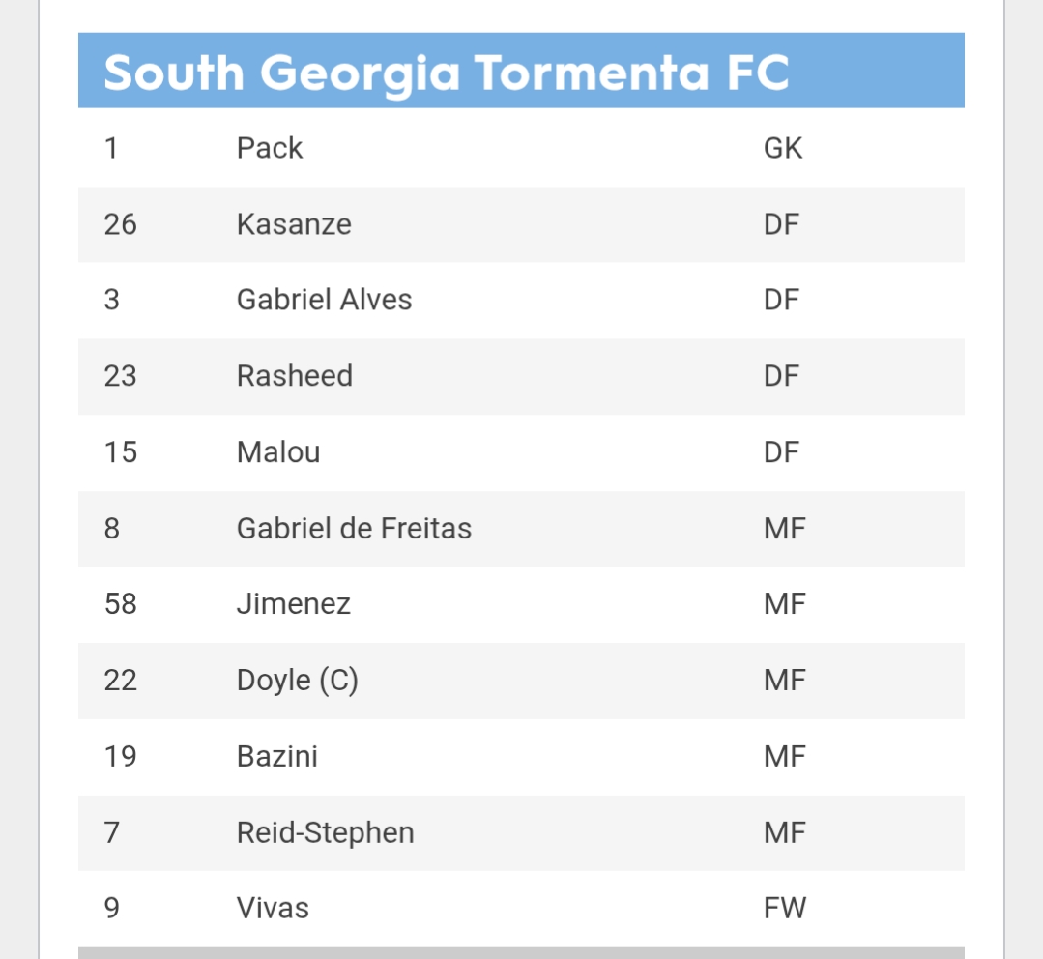
Task: Click on Kasanze in the lineup
Action: pyautogui.click(x=294, y=224)
